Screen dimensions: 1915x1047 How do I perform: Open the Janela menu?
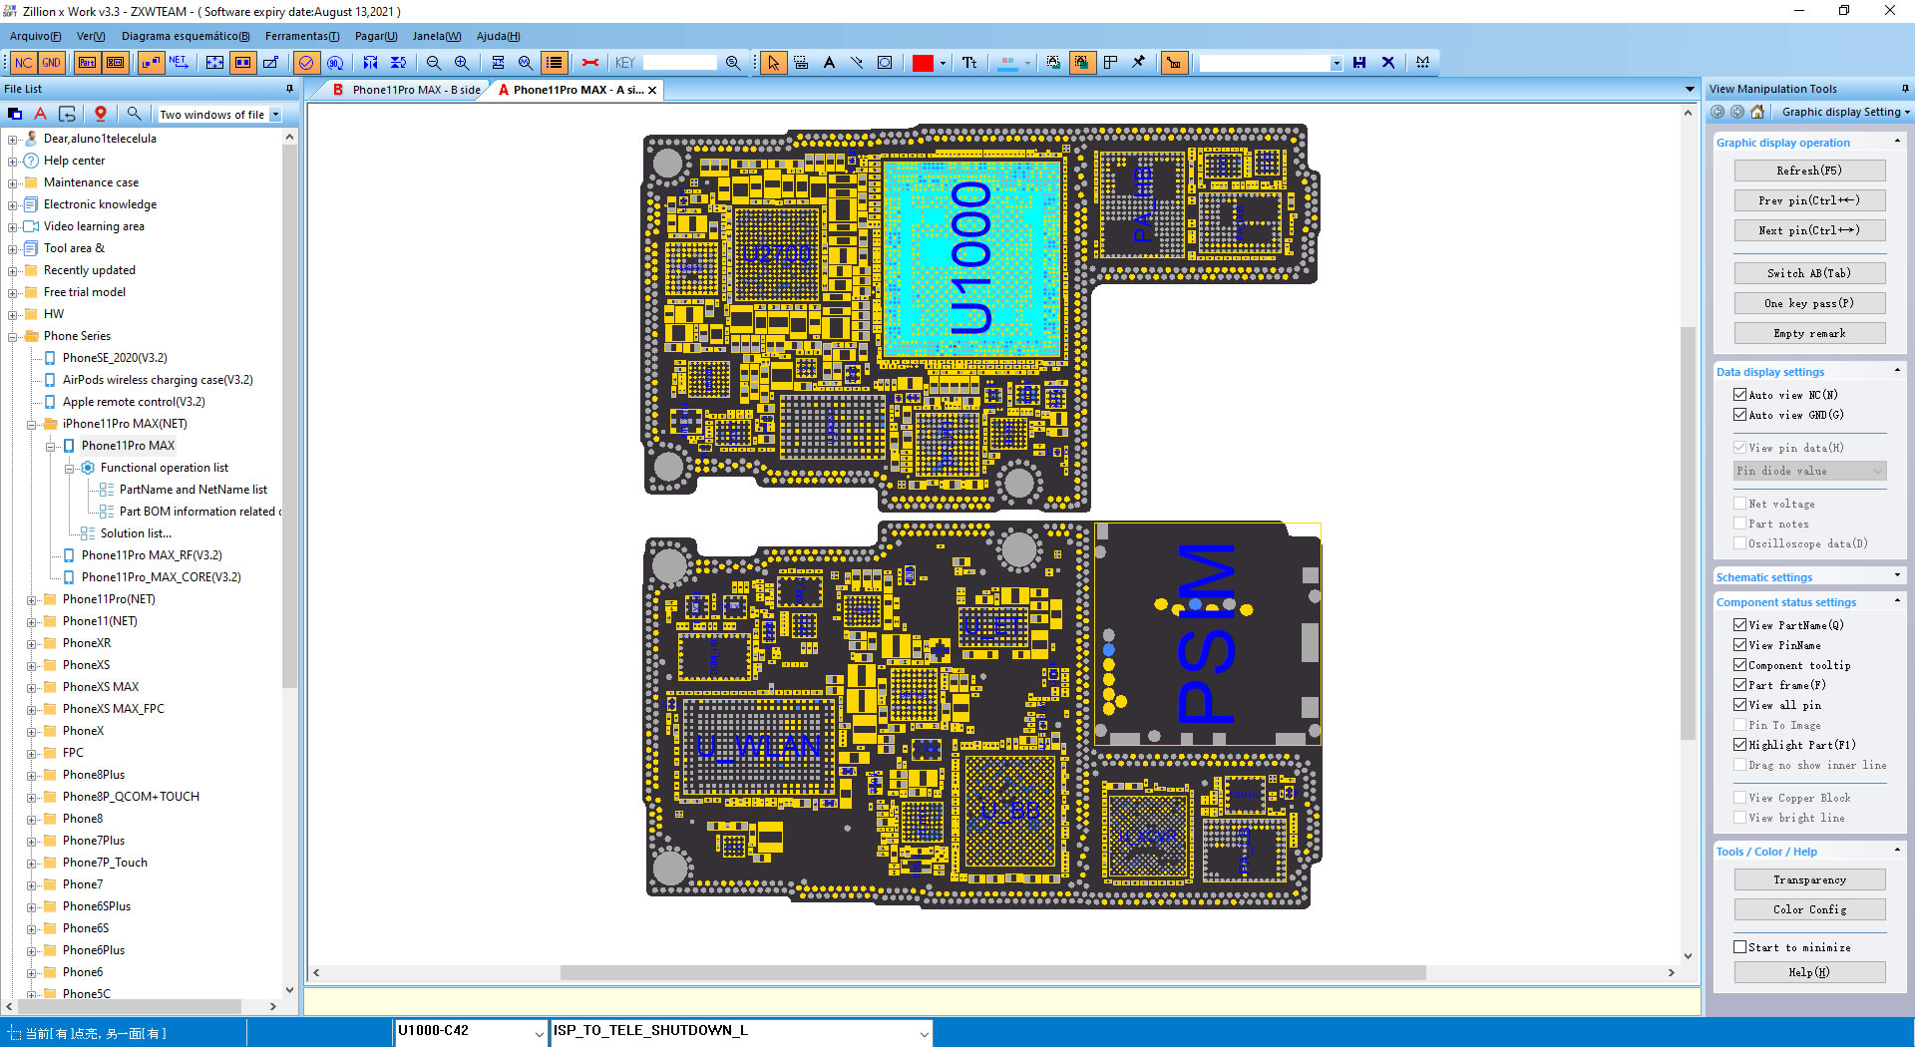click(437, 36)
